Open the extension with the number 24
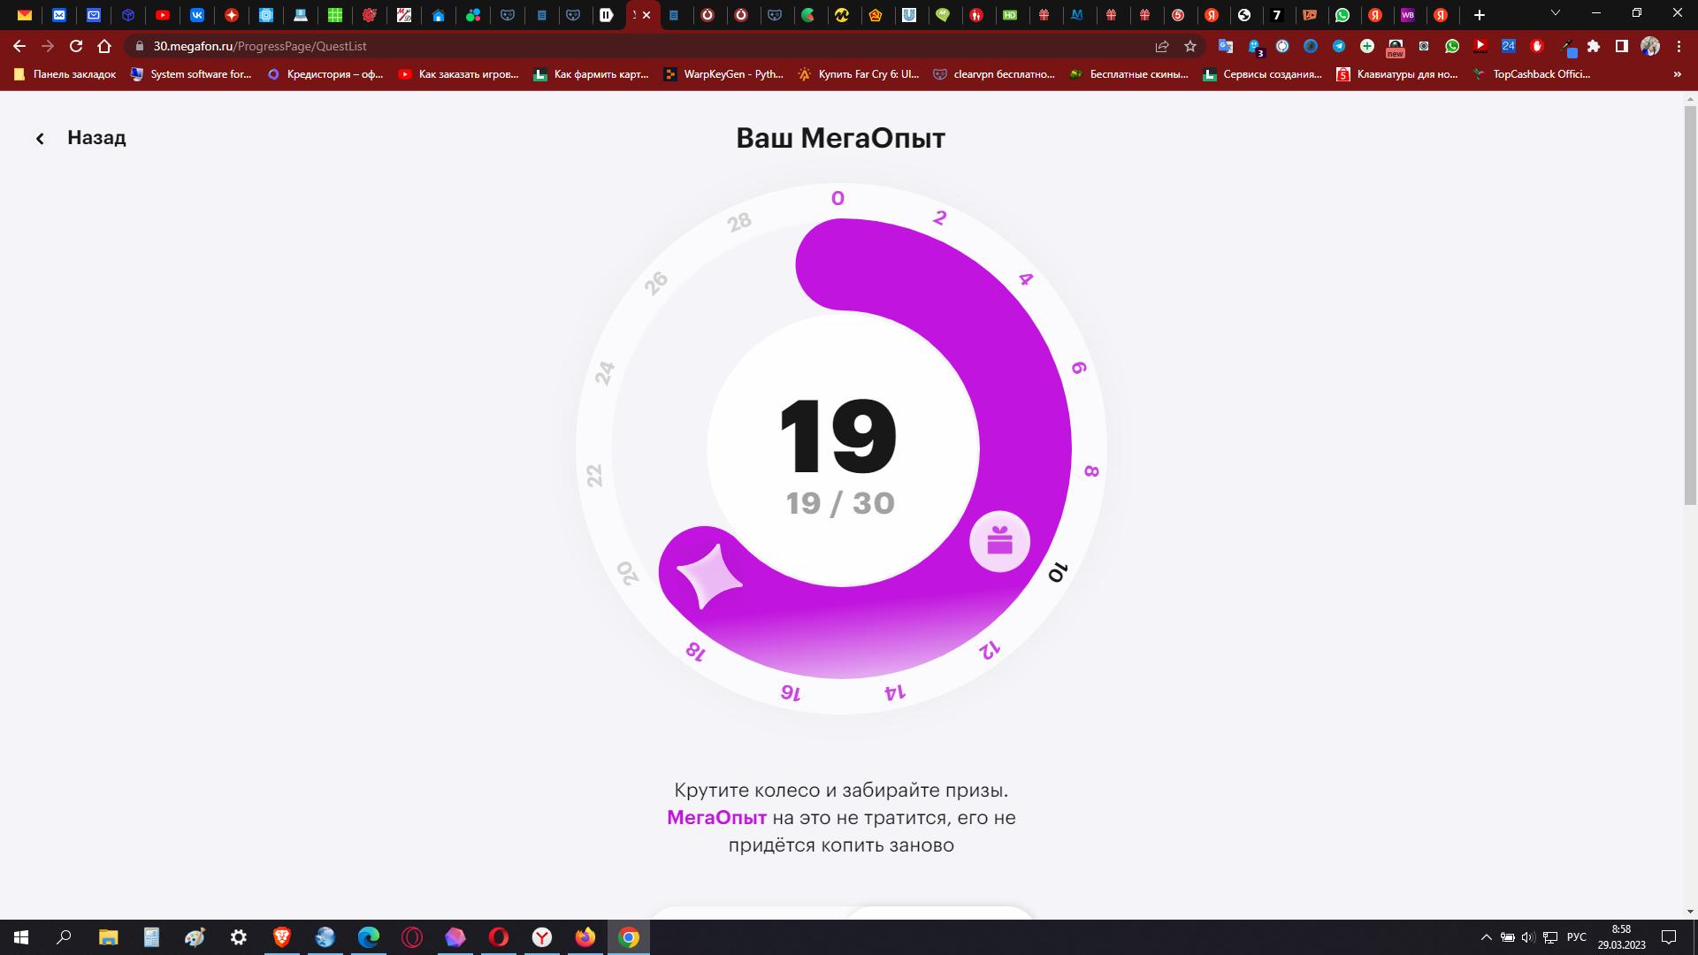The image size is (1698, 955). coord(1509,46)
